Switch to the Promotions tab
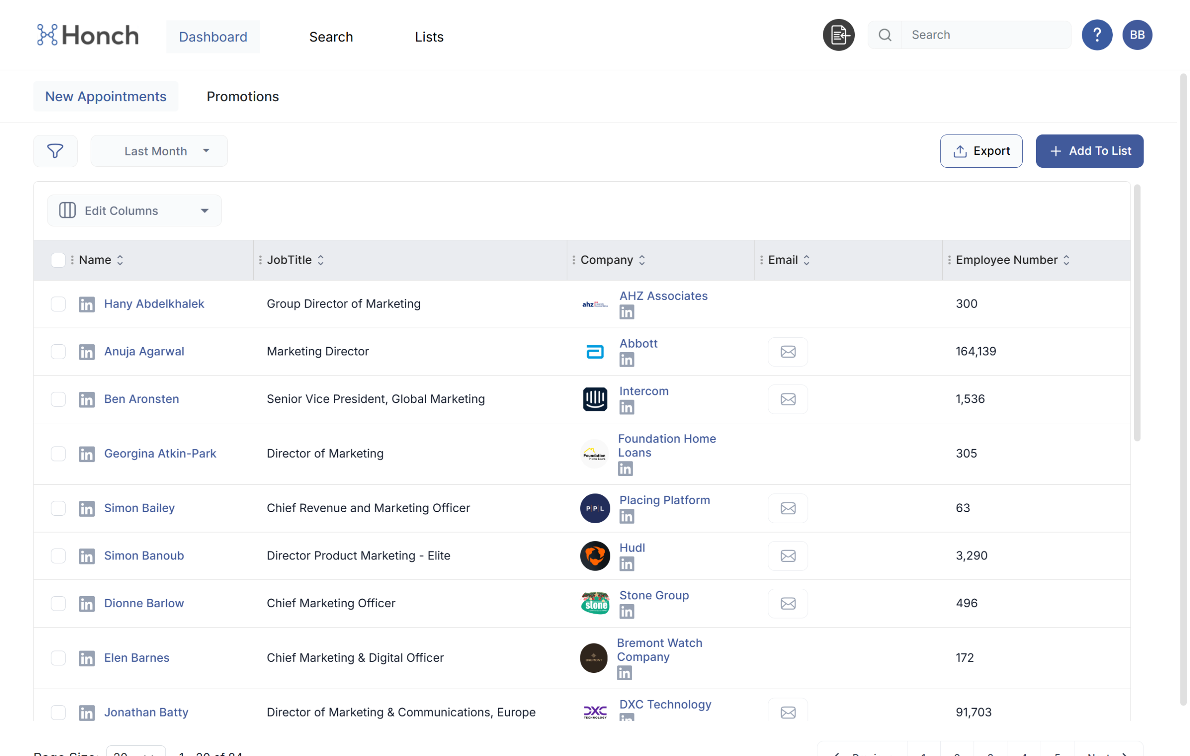 (242, 96)
